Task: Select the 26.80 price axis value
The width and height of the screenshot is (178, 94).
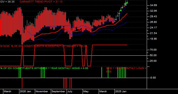Action: 154,22
